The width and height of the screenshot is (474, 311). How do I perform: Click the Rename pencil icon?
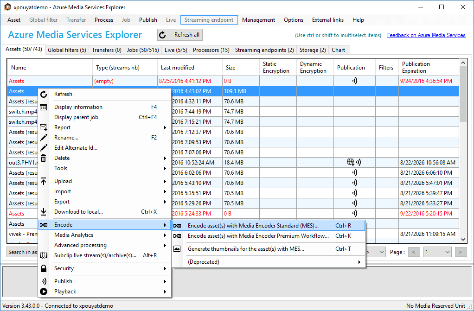pos(44,138)
